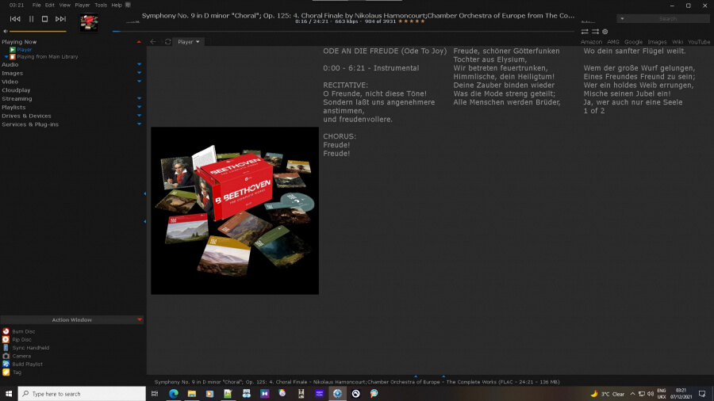
Task: Open the View menu
Action: point(65,5)
